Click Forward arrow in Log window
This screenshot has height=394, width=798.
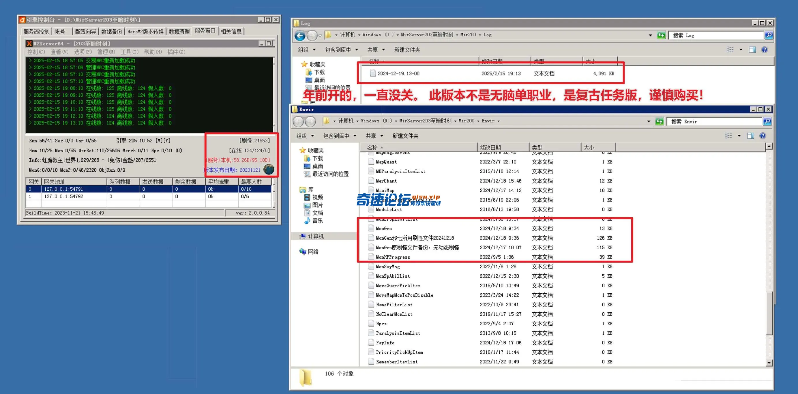(312, 35)
